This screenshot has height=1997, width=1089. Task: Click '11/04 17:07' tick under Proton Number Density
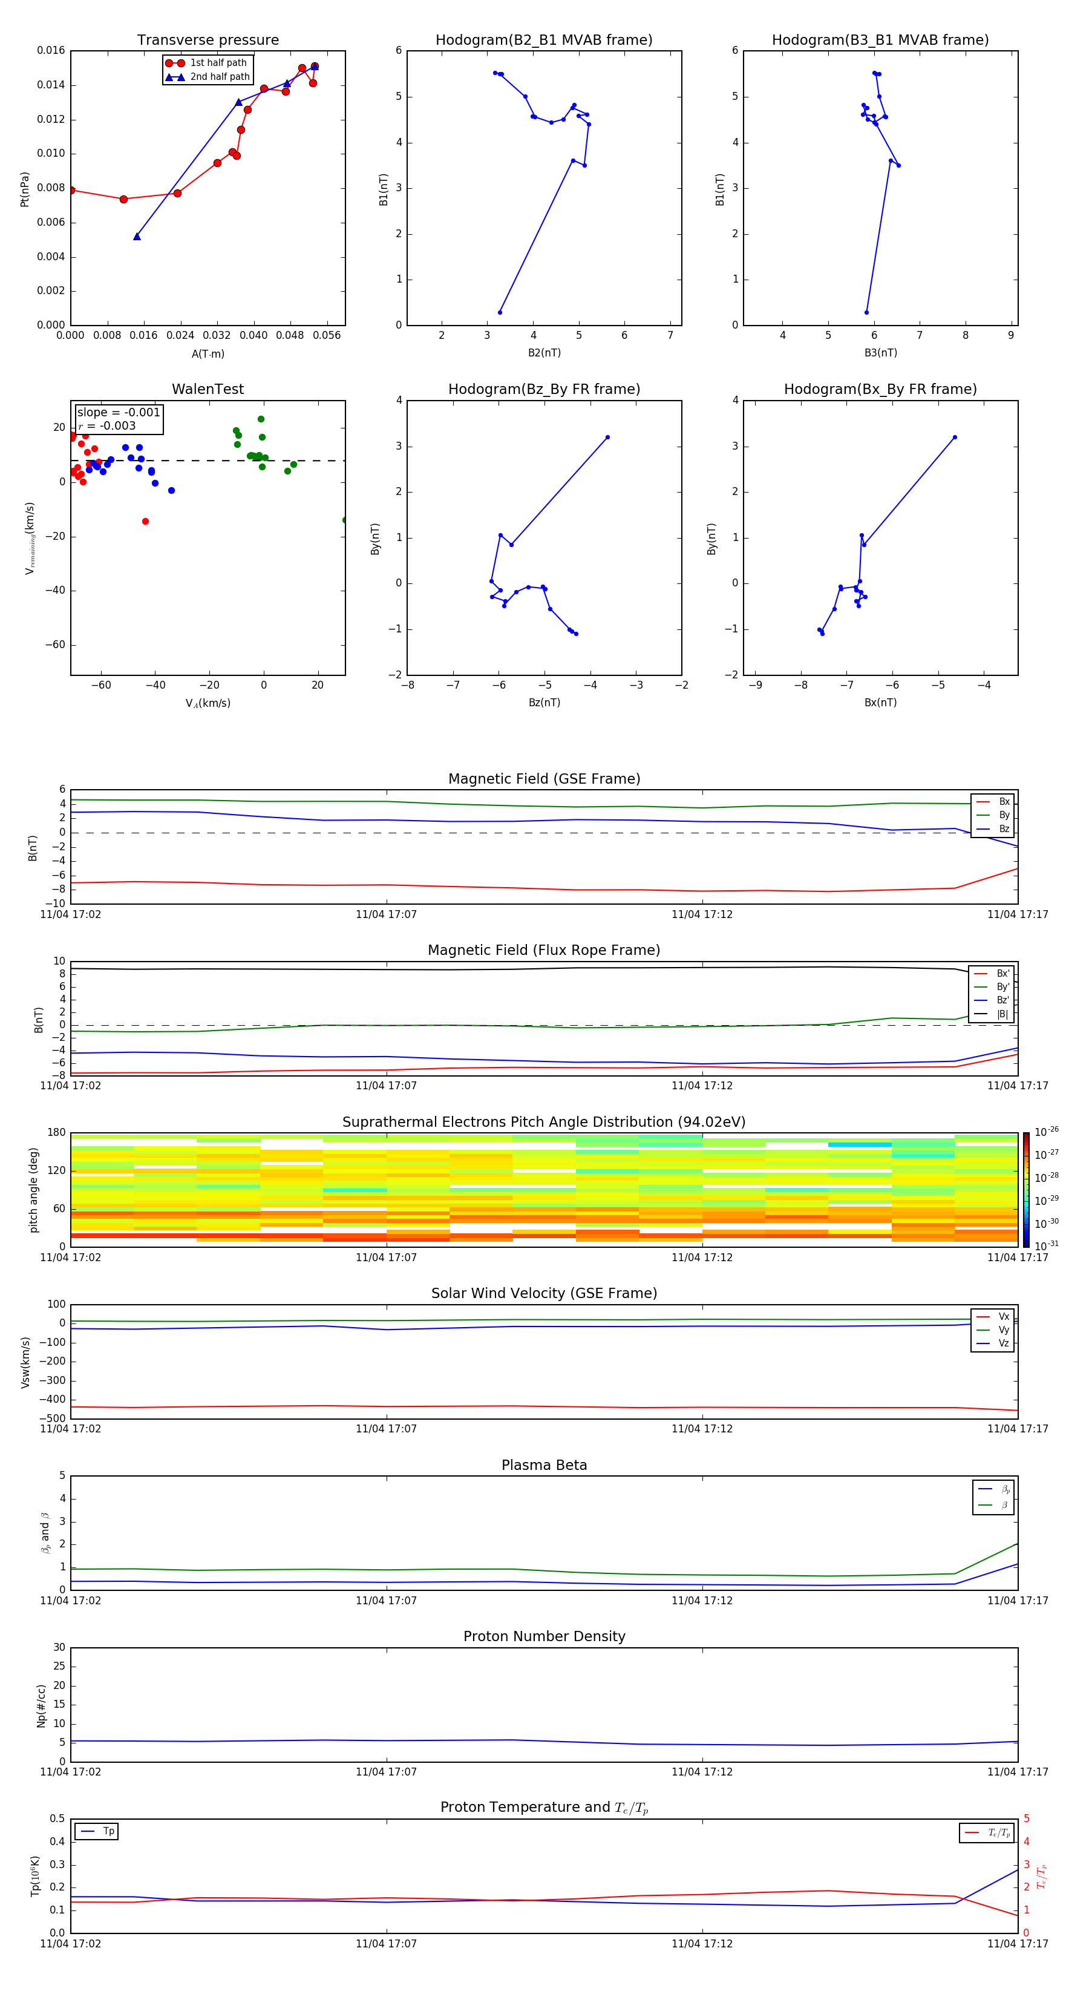(386, 1771)
